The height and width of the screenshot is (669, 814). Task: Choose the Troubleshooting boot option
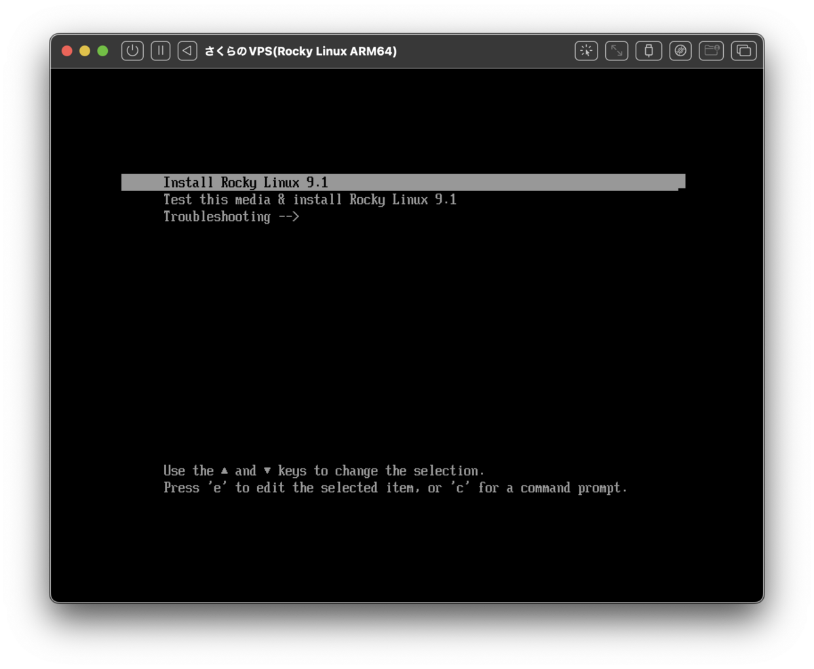(231, 217)
